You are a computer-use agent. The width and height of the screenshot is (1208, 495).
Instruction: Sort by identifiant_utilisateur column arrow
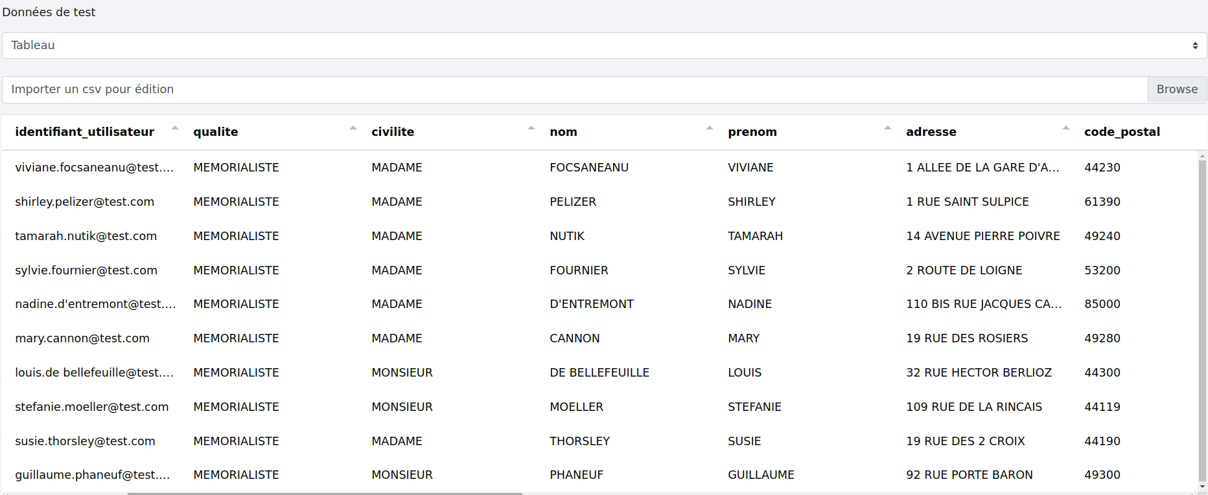tap(174, 128)
